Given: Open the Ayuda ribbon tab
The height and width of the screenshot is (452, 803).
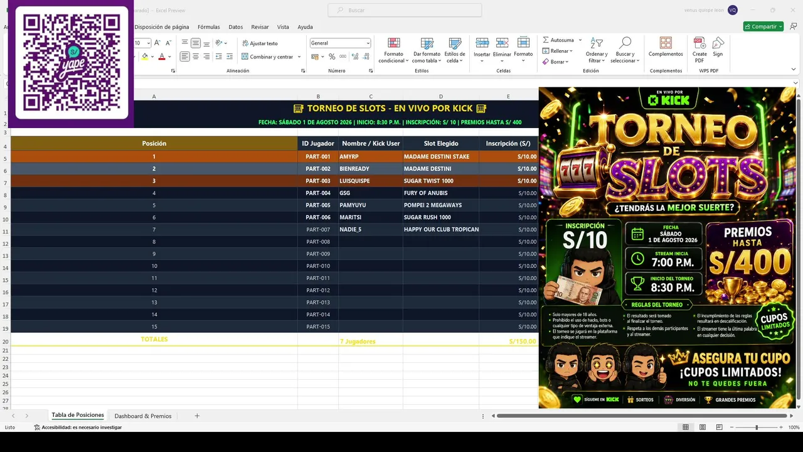Looking at the screenshot, I should (305, 27).
